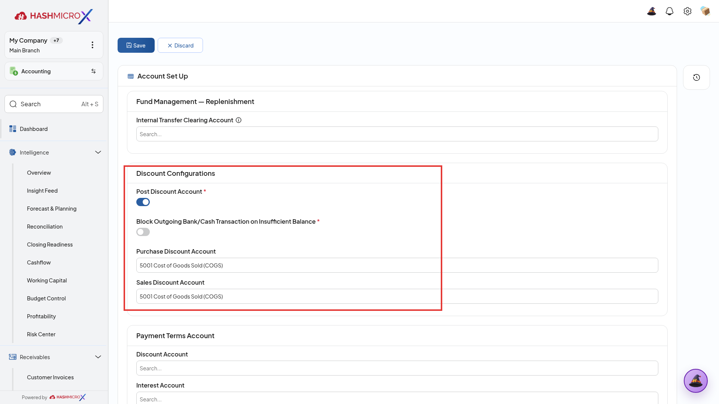Open Customer Invoices menu item
The height and width of the screenshot is (404, 719).
click(50, 377)
